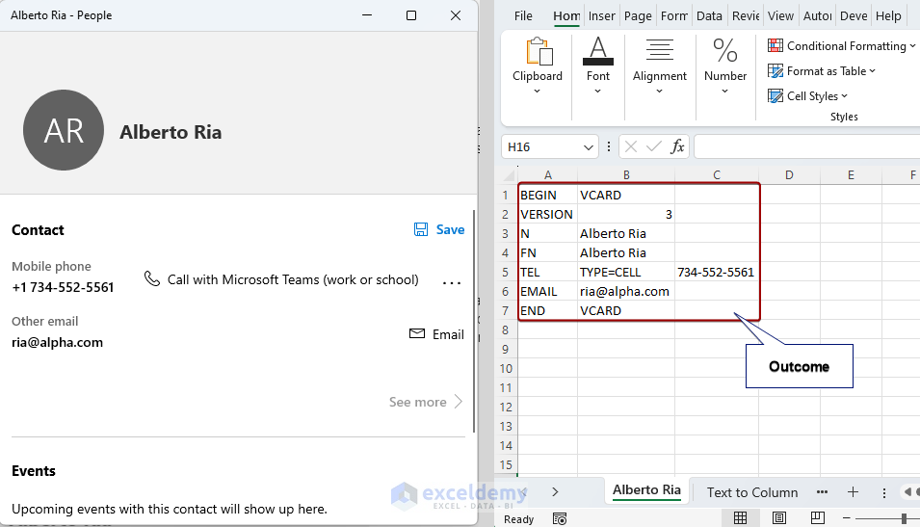Image resolution: width=920 pixels, height=527 pixels.
Task: Open the Page Layout ribbon tab
Action: [638, 15]
